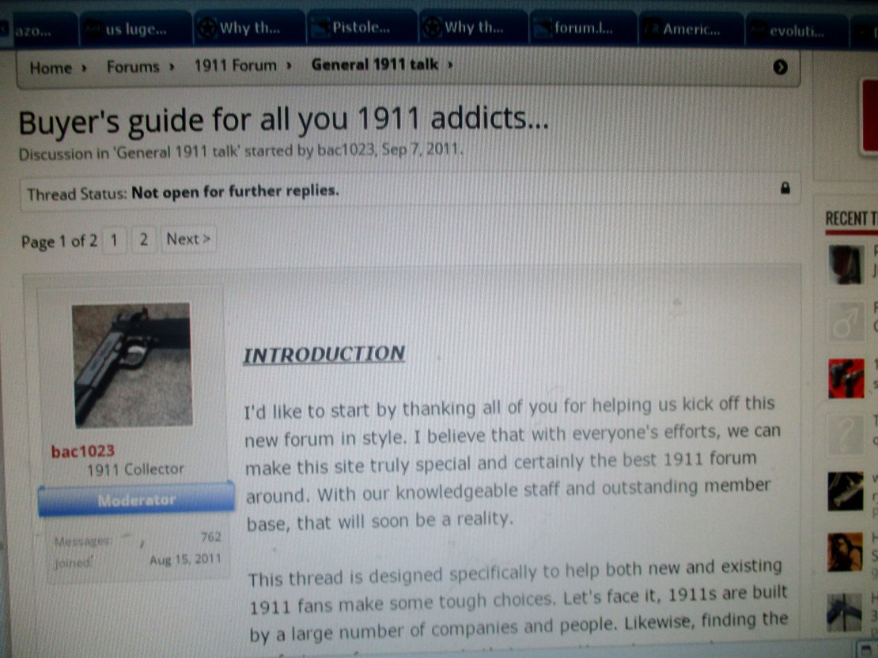Go to page 2 of the thread

[x=144, y=240]
